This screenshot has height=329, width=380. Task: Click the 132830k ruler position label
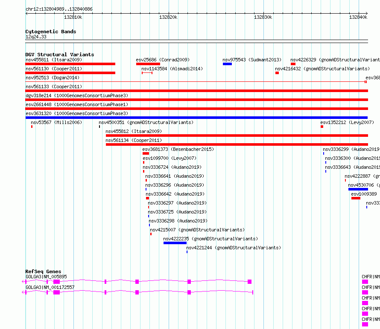click(263, 17)
